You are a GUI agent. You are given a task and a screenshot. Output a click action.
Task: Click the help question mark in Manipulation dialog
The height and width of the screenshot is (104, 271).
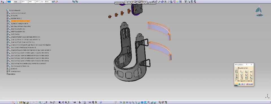click(246, 65)
